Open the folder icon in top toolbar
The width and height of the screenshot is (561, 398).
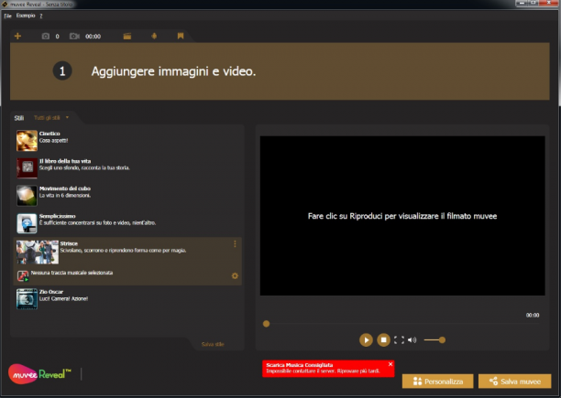tap(127, 36)
